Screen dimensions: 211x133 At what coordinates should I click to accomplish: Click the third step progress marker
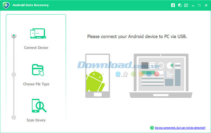tap(14, 118)
